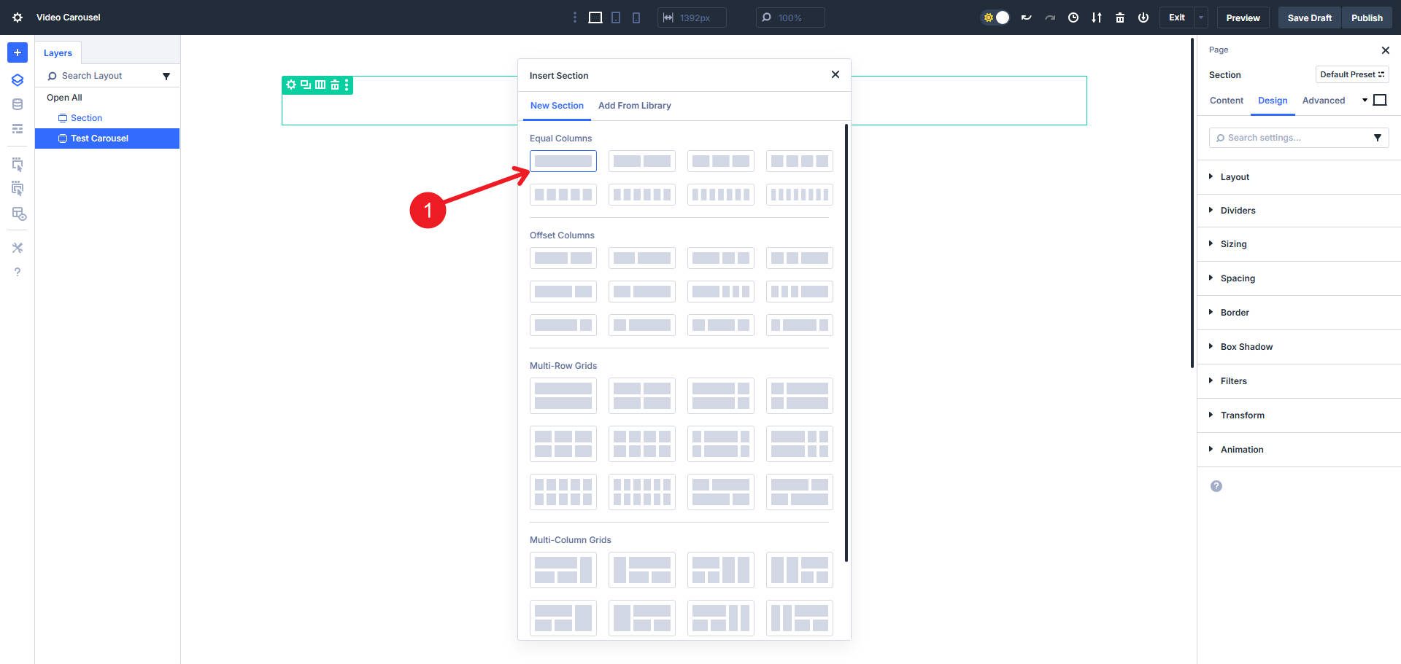Open the Default Preset dropdown
Screen dimensions: 1401x664
click(1352, 74)
